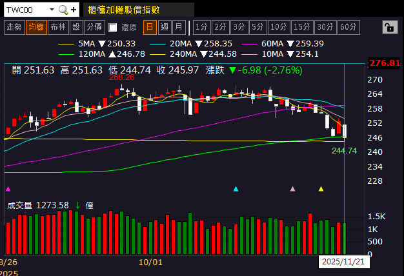The image size is (404, 276).
Task: Switch to monthly (月) period
Action: [179, 27]
